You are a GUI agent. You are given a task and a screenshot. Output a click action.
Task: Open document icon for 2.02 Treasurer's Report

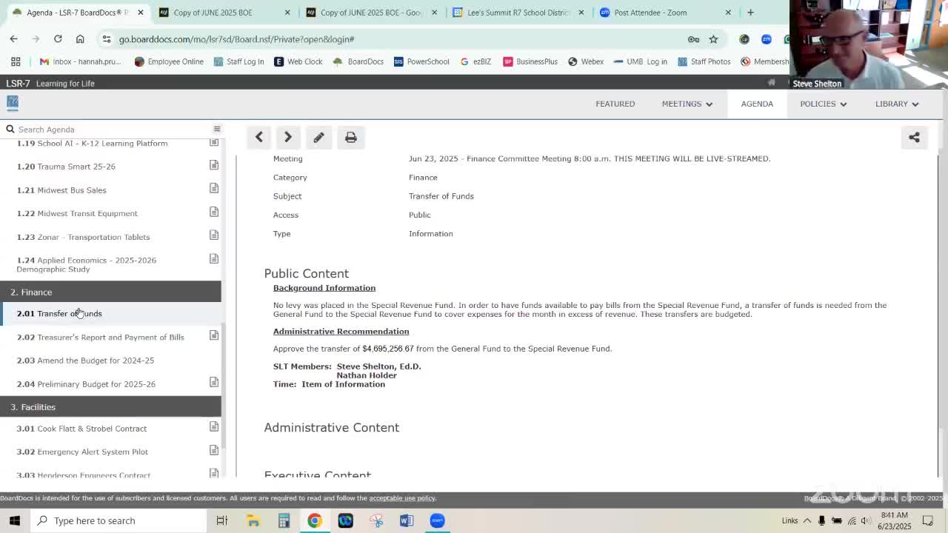coord(214,335)
